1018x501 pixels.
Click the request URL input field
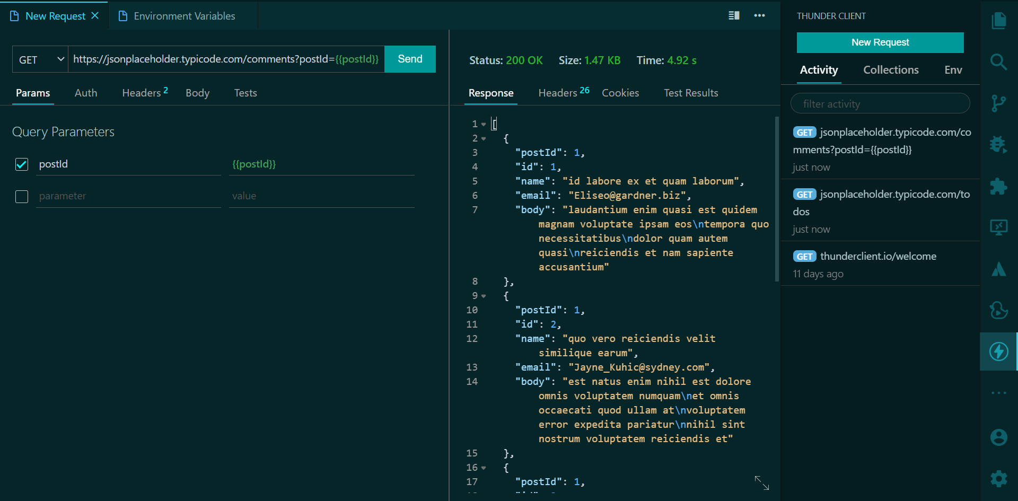click(226, 59)
